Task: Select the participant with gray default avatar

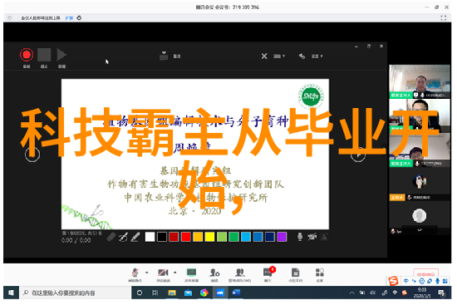Action: coord(420,216)
